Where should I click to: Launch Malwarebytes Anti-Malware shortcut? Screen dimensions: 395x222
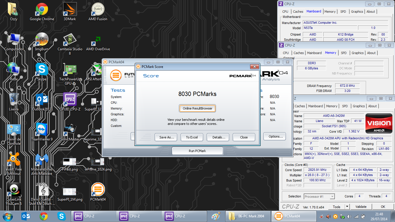(x=42, y=164)
